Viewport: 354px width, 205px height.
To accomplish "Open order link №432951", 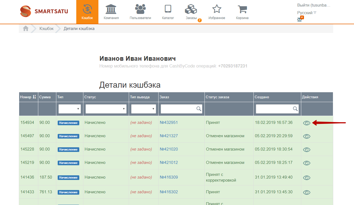I will tap(169, 123).
